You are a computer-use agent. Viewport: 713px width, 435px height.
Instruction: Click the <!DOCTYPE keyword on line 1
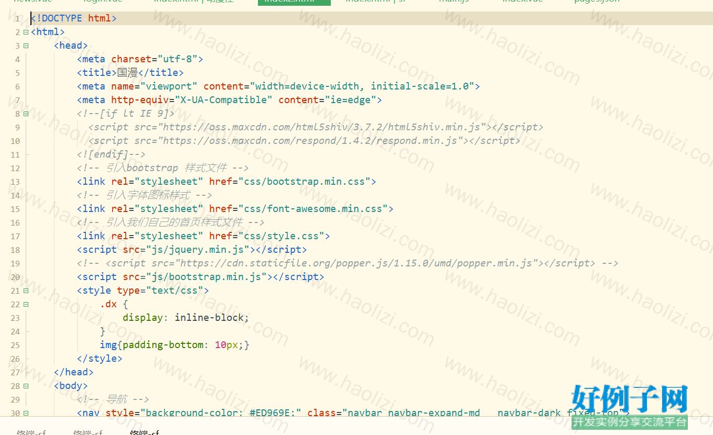[57, 18]
